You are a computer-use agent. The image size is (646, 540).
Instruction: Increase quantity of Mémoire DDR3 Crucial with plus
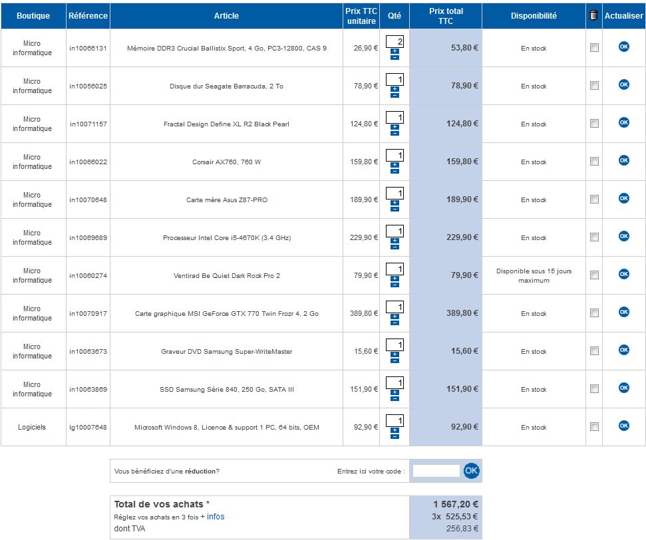tap(395, 51)
